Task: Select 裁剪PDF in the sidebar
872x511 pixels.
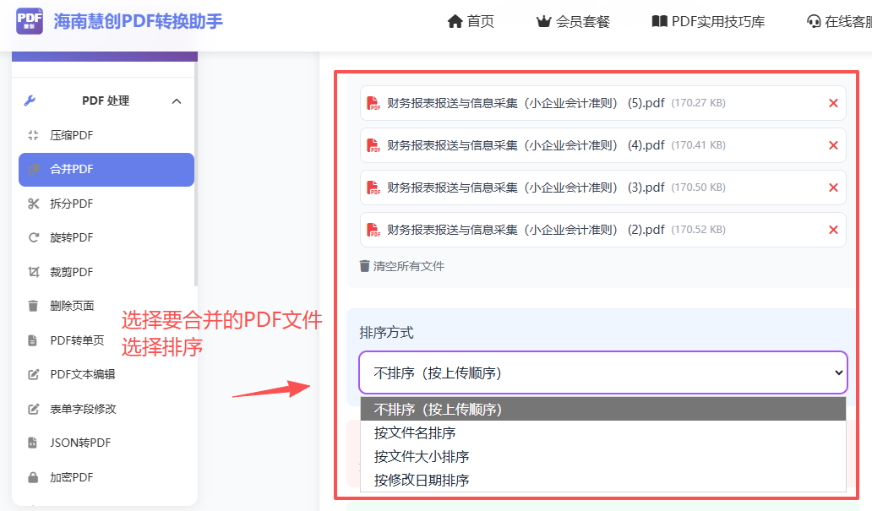Action: pos(106,272)
